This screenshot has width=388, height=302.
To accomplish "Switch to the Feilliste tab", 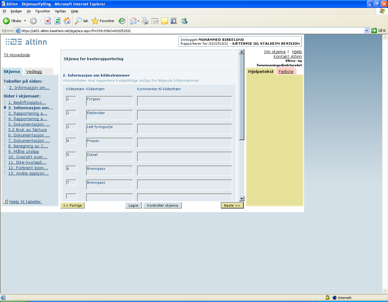I will pos(286,71).
